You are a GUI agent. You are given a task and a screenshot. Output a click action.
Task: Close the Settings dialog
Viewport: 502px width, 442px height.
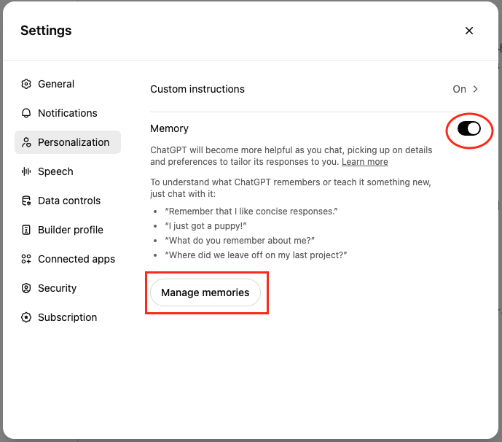tap(469, 31)
